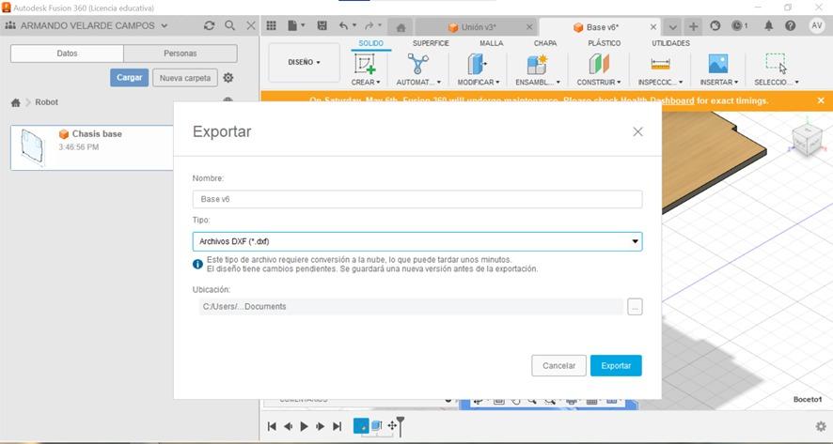Click the Nombre field with Base v6
The image size is (833, 444).
417,199
